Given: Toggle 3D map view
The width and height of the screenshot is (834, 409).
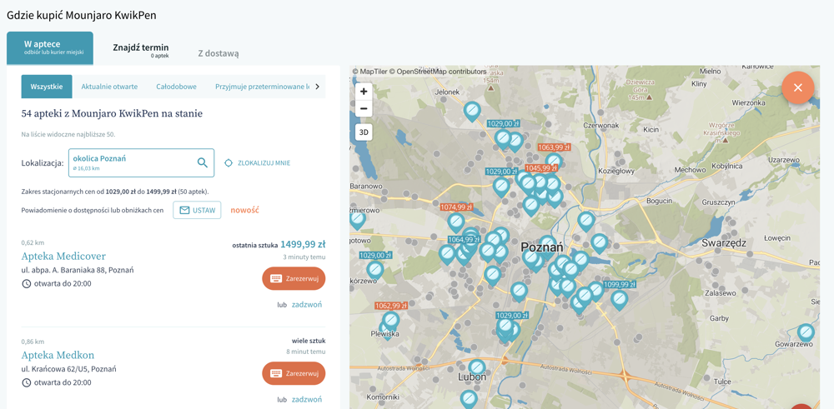Looking at the screenshot, I should coord(364,132).
